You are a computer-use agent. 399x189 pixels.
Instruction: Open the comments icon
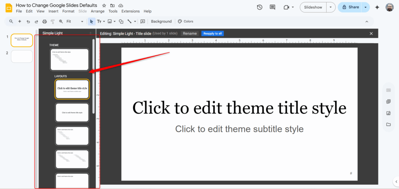point(272,7)
